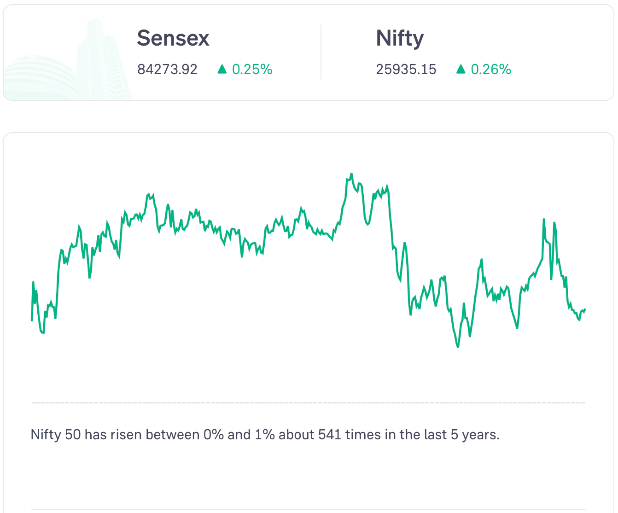The image size is (618, 513).
Task: Click the highest peak of the green chart line
Action: point(351,175)
